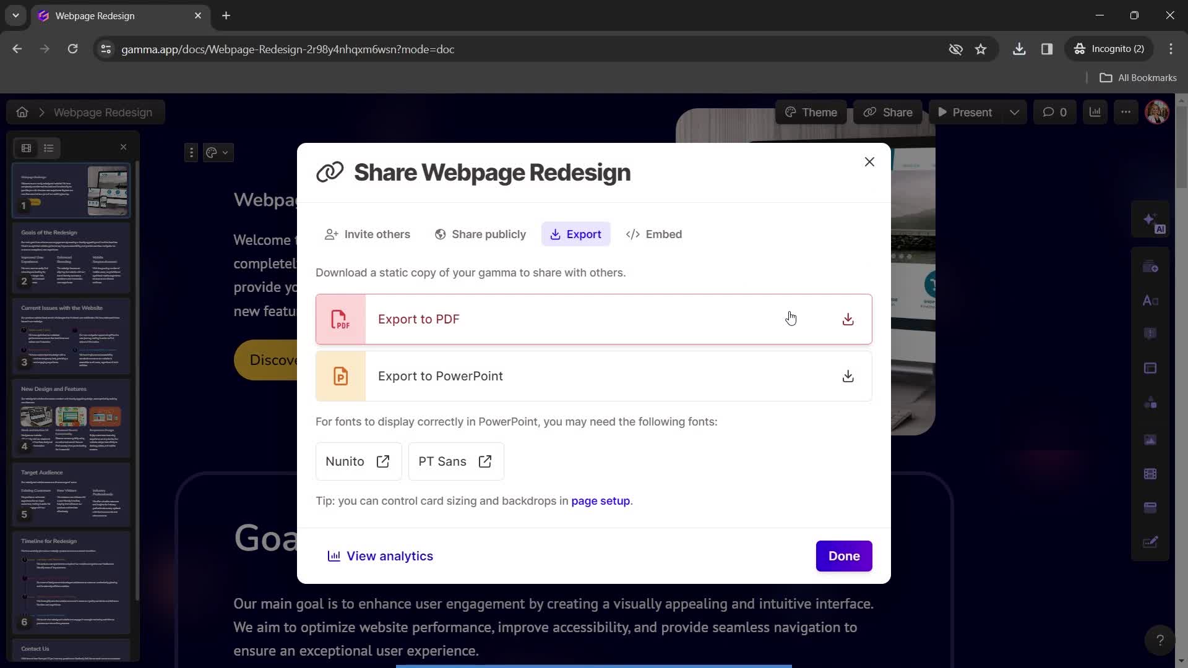This screenshot has height=668, width=1188.
Task: Click the Export to PDF download icon
Action: pos(848,319)
